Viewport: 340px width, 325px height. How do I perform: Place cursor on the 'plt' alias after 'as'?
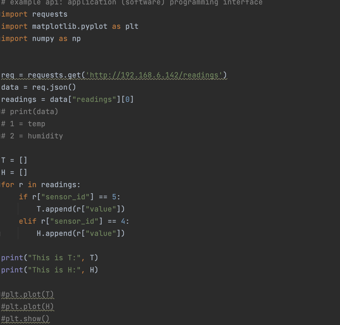132,26
